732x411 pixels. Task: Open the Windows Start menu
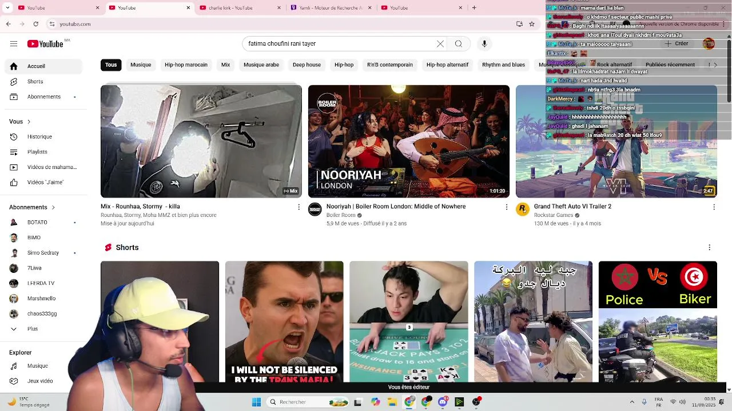[257, 402]
